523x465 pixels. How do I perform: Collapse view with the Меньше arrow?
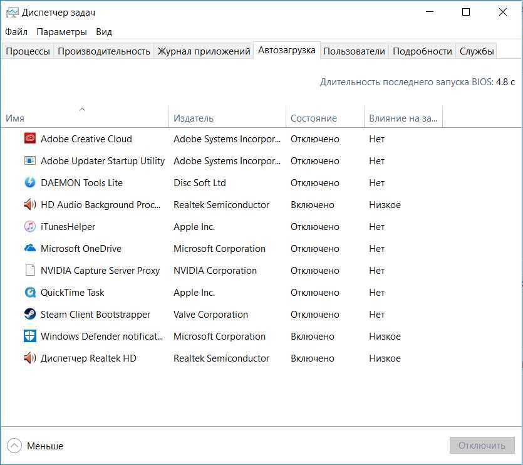pos(14,446)
